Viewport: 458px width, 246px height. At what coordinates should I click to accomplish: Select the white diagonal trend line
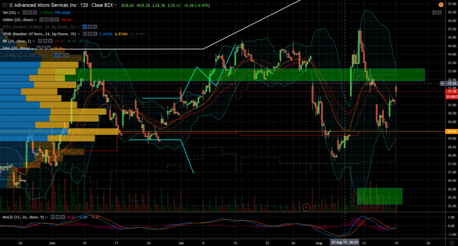point(251,25)
